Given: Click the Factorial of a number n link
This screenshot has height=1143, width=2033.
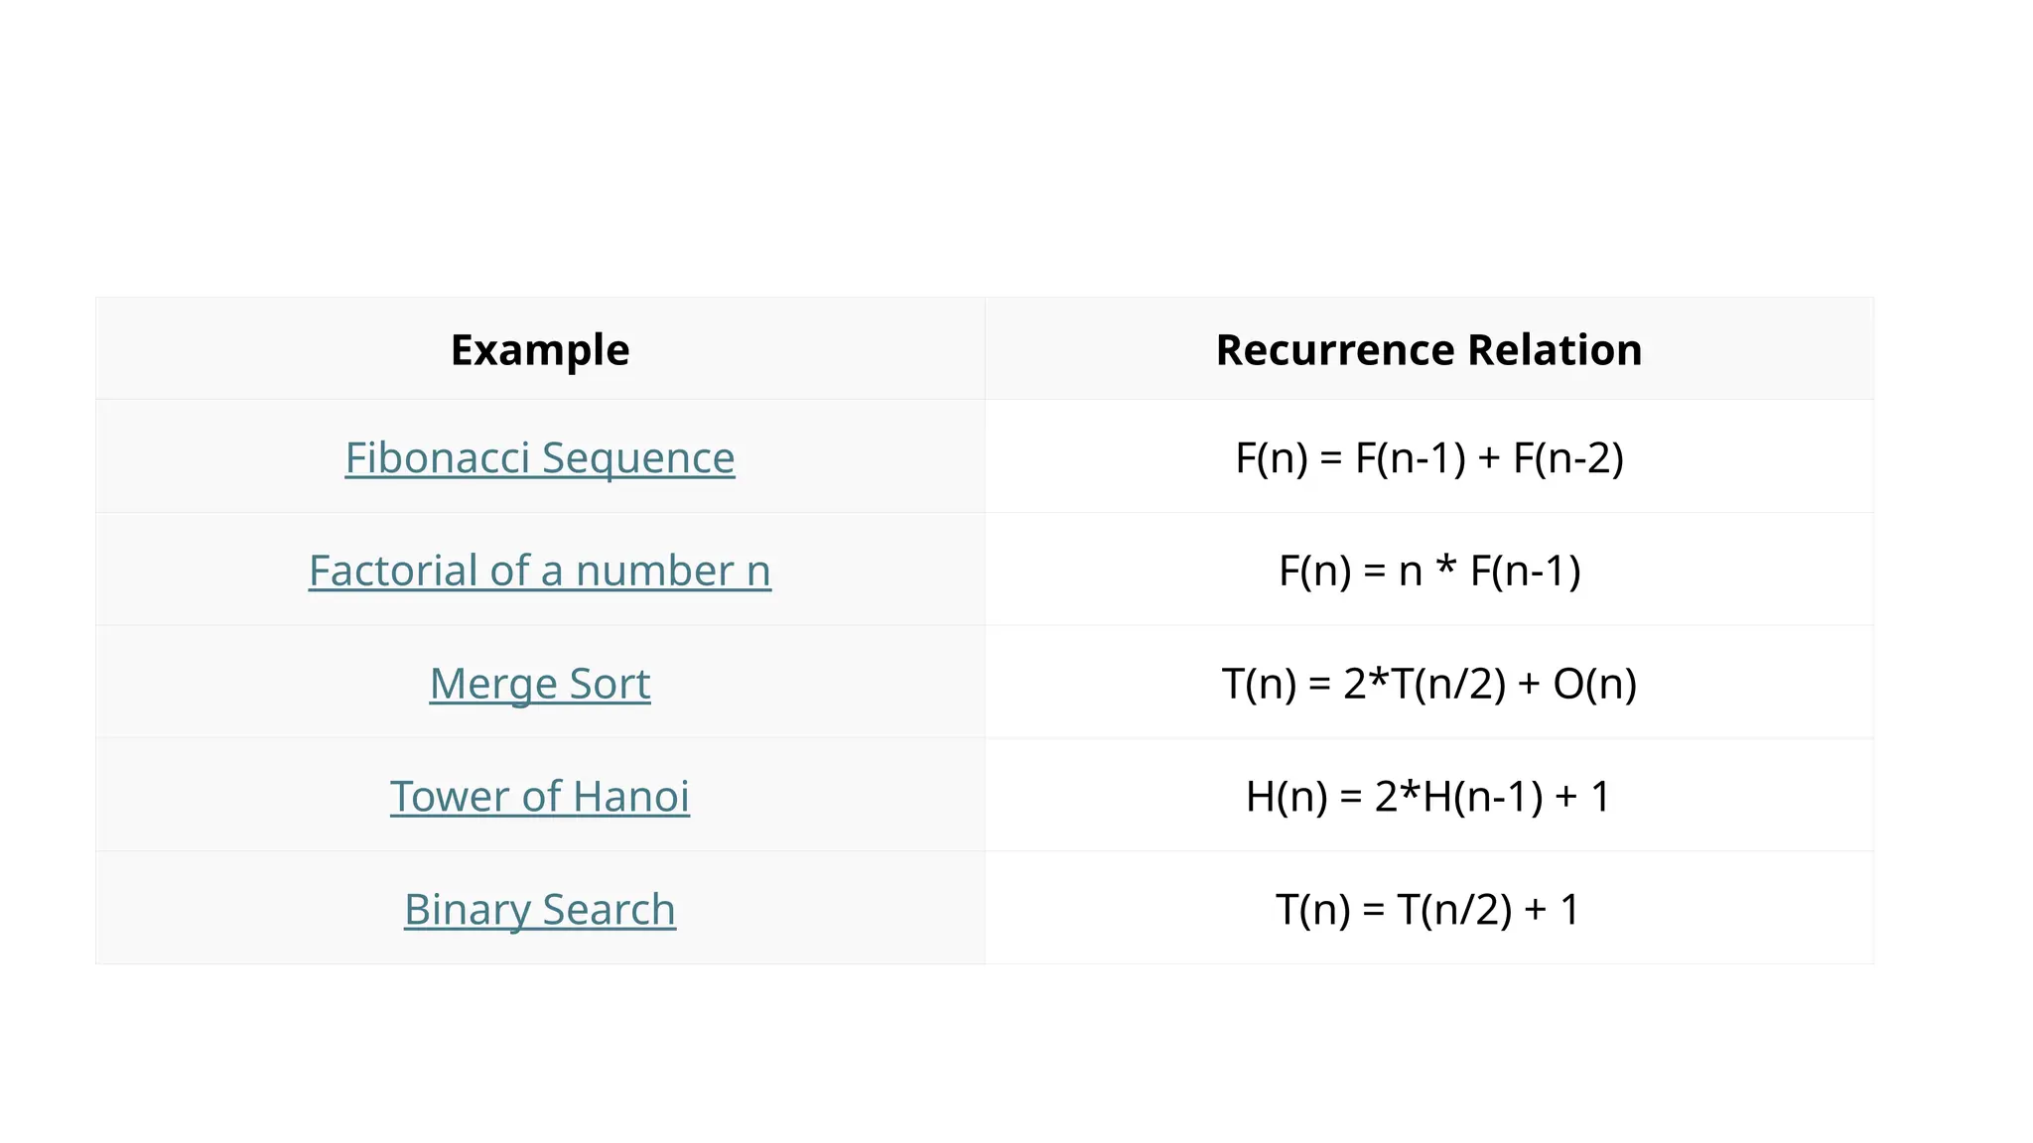Looking at the screenshot, I should (539, 571).
